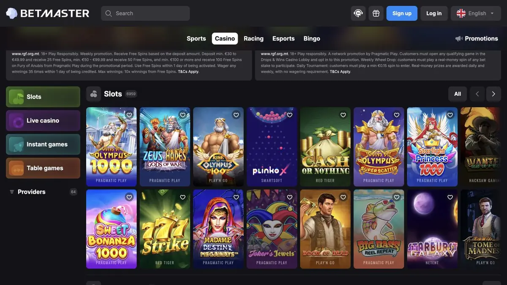This screenshot has height=285, width=507.
Task: Favorite Starlight Princess 1000
Action: [450, 115]
